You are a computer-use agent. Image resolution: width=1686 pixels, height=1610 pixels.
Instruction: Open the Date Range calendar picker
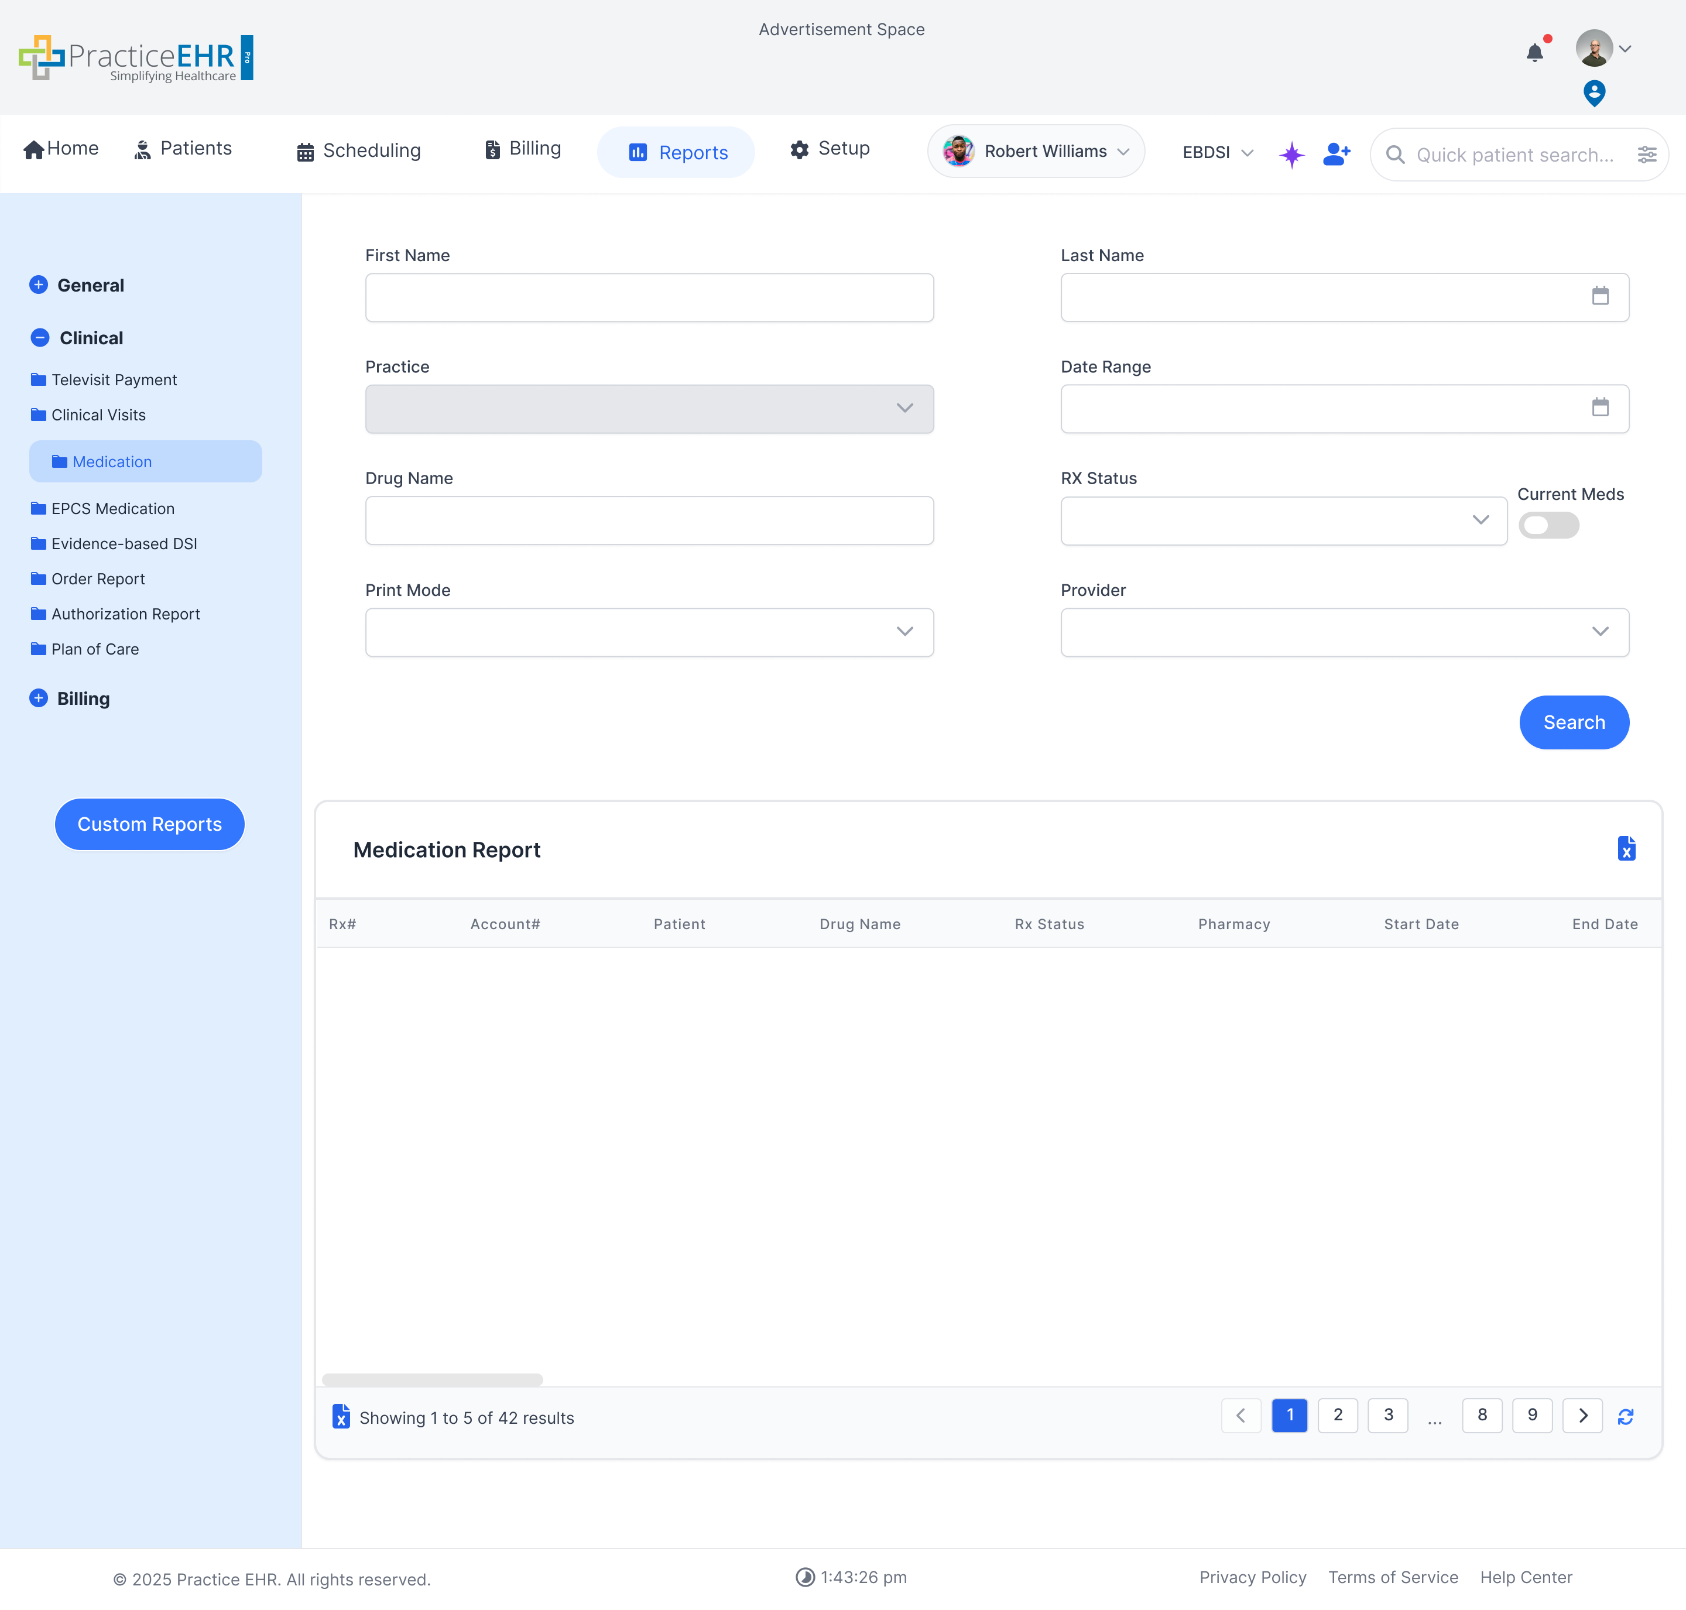[x=1599, y=407]
